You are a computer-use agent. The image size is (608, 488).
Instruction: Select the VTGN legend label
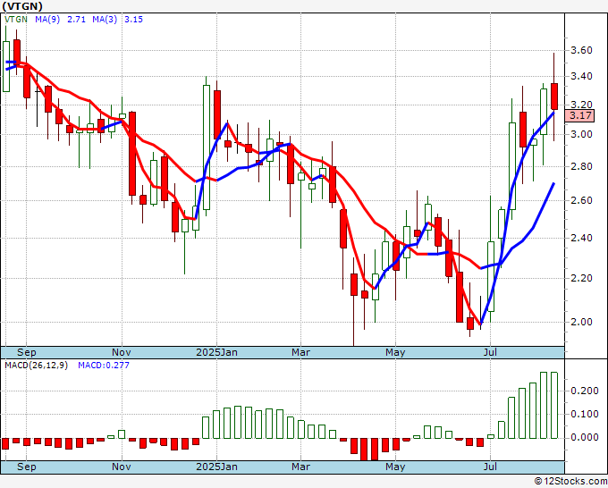click(16, 20)
